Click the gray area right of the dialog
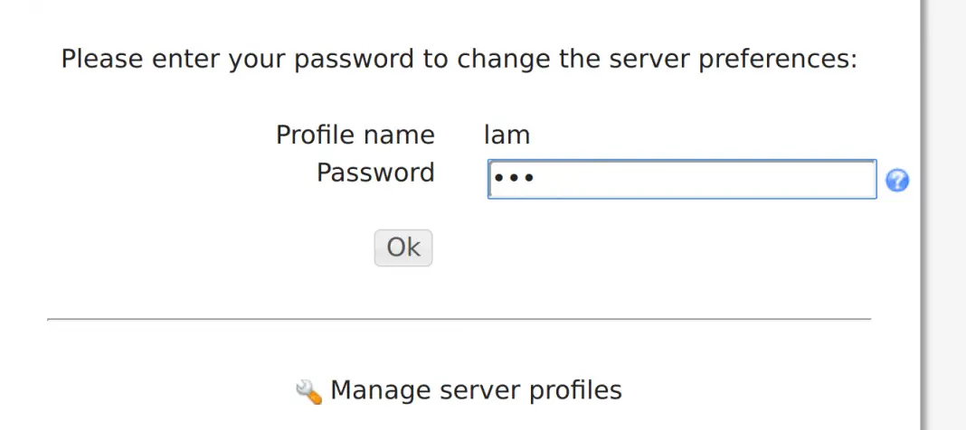Image resolution: width=966 pixels, height=430 pixels. (946, 217)
